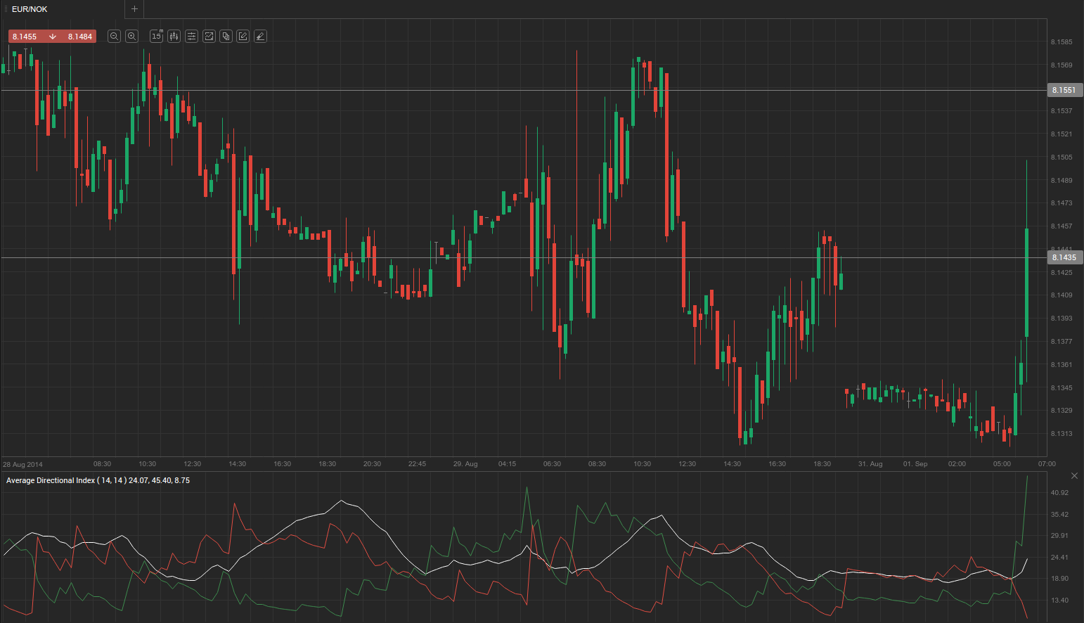Viewport: 1084px width, 623px height.
Task: Click the 01. Sep date on time axis
Action: (x=915, y=464)
